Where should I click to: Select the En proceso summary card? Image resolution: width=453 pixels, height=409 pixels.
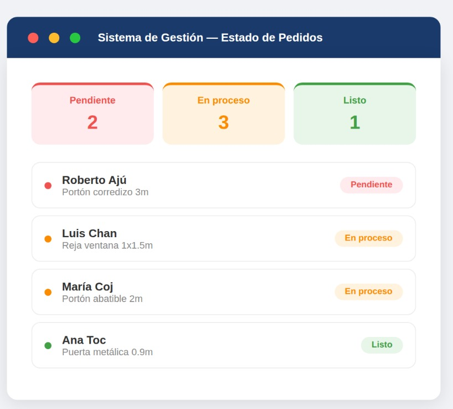(223, 114)
